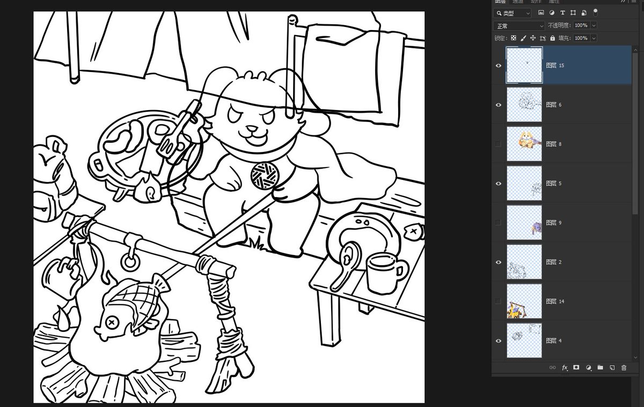
Task: Lock artboard nesting icon
Action: pyautogui.click(x=543, y=38)
